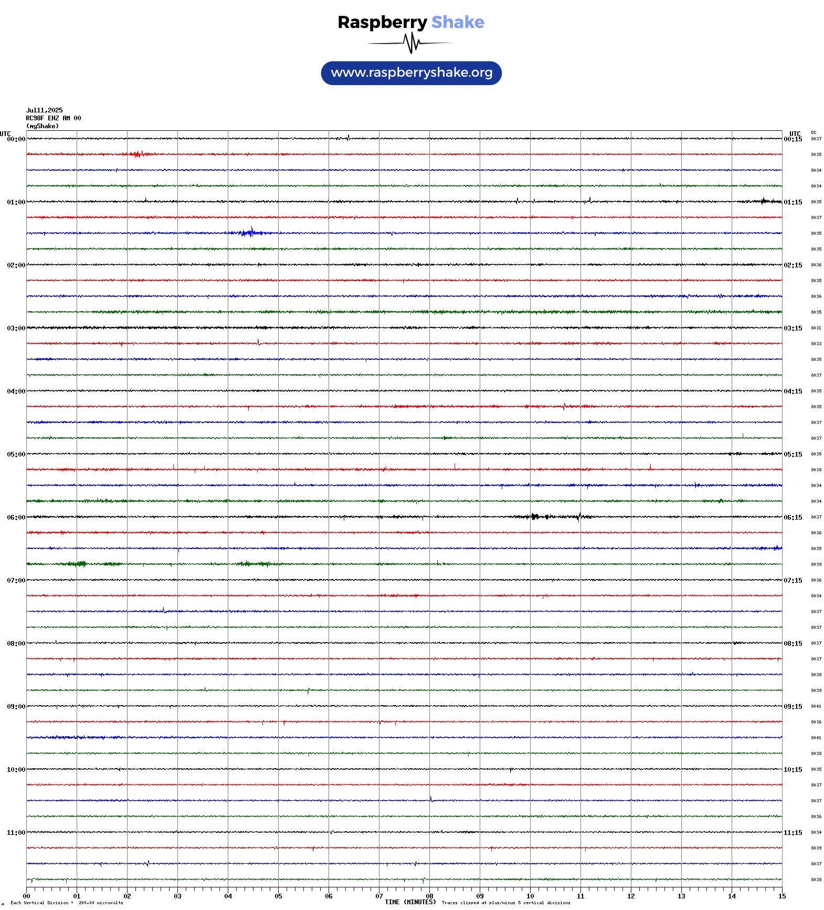
Task: Click minute 02 on the time axis
Action: pyautogui.click(x=127, y=896)
